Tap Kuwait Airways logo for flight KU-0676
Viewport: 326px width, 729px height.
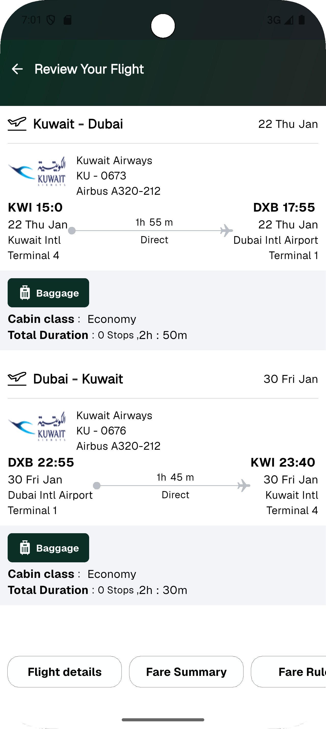pos(37,427)
